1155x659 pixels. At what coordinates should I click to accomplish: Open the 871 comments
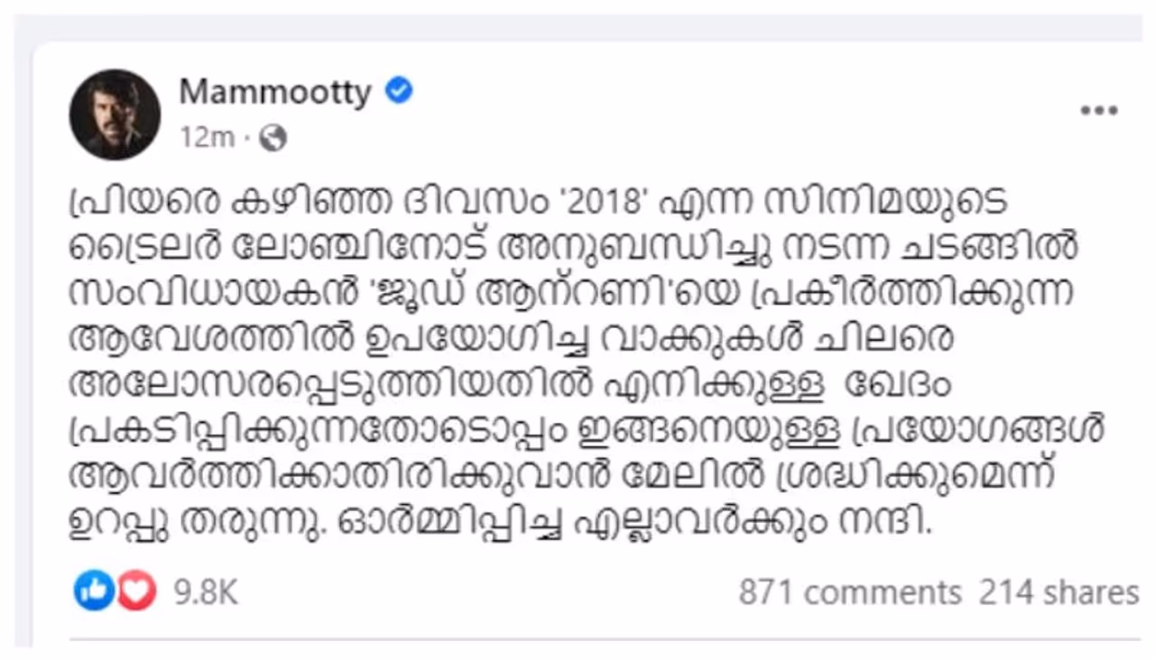pyautogui.click(x=850, y=592)
